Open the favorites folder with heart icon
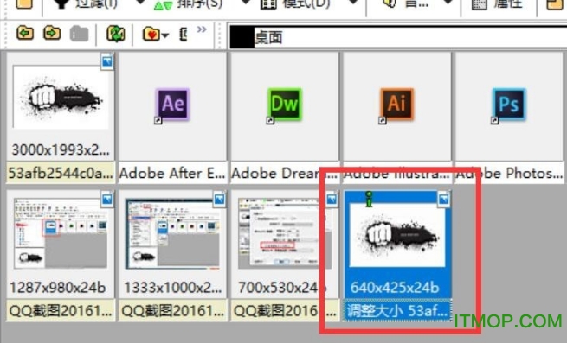567x343 pixels. (x=151, y=35)
